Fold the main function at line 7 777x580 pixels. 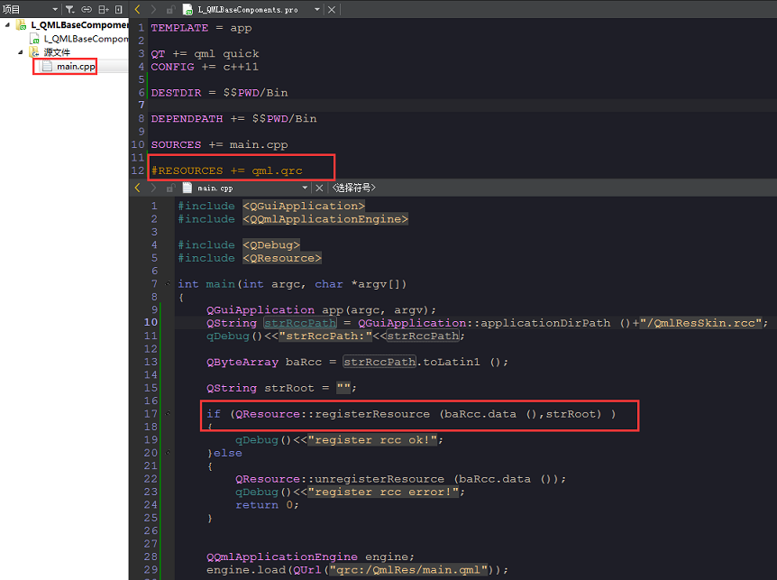tap(168, 283)
